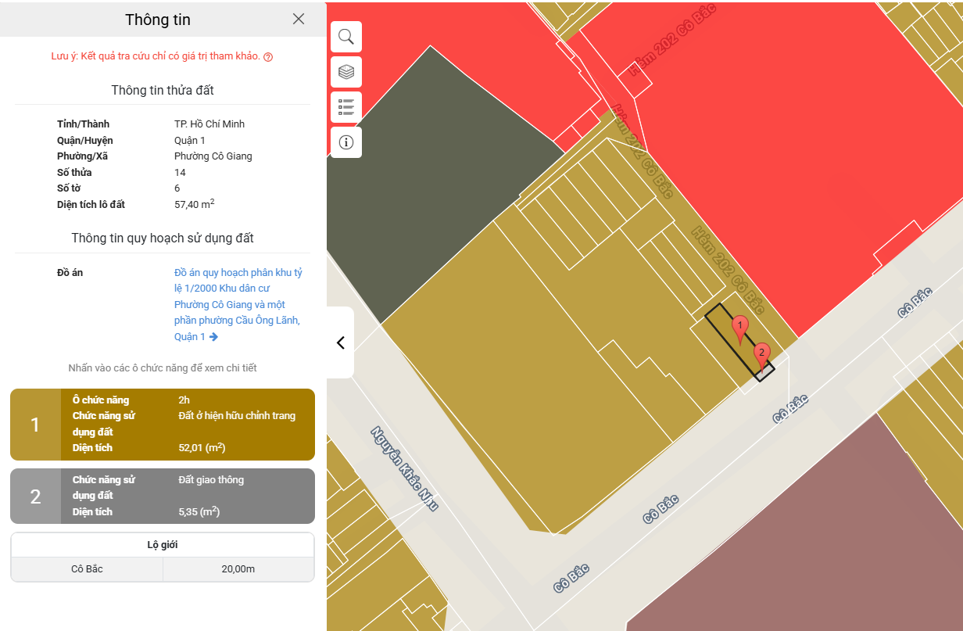Click the Cô Bắc row in Lộ giới table
Screen dimensions: 963x631
pyautogui.click(x=163, y=569)
